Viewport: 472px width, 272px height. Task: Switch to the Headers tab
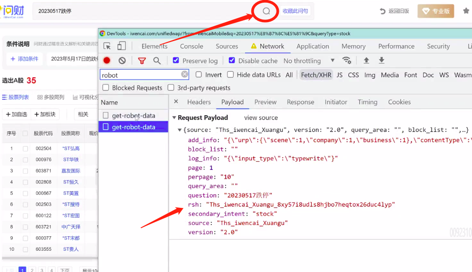[x=199, y=102]
